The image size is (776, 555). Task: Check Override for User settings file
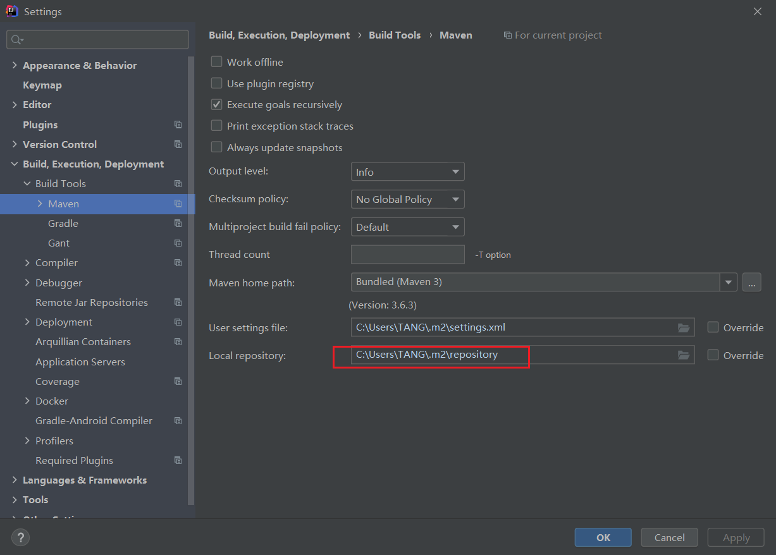coord(713,327)
